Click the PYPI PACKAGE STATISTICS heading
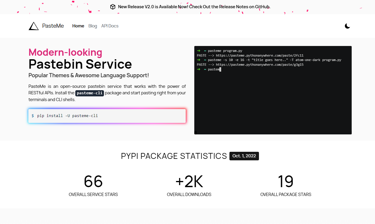This screenshot has width=375, height=224. [174, 156]
